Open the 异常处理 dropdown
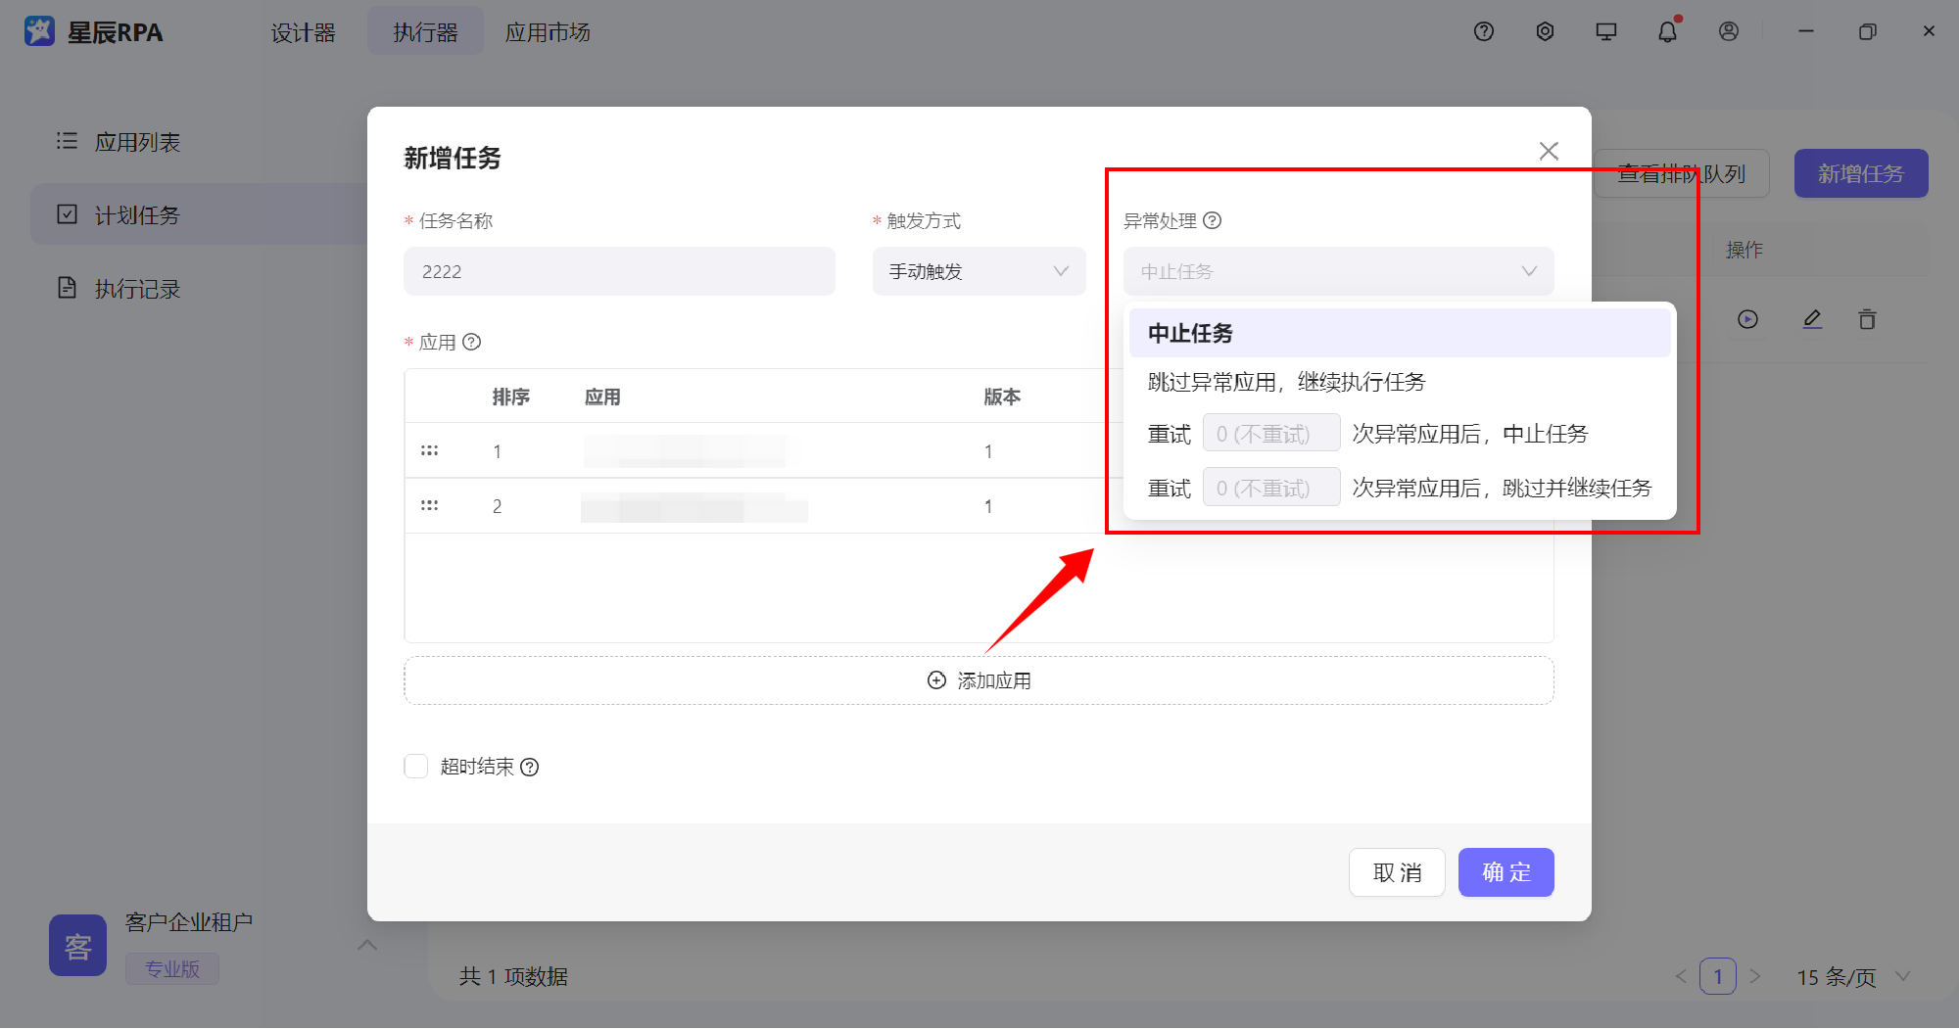 click(x=1337, y=271)
